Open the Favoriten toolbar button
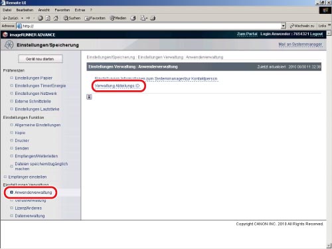Screen dimensions: 332x249 pos(95,18)
